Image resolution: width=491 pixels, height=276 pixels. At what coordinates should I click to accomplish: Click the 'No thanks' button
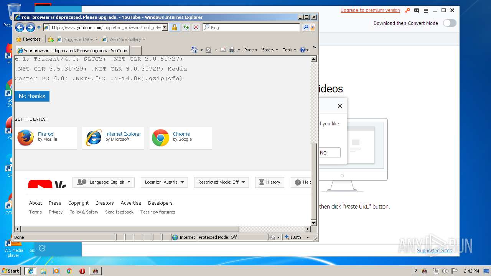pyautogui.click(x=32, y=96)
